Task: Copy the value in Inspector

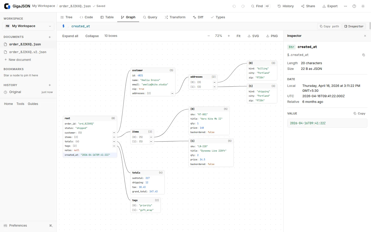Action: pyautogui.click(x=359, y=113)
